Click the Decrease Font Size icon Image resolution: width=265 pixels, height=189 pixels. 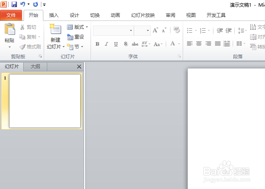pos(164,30)
